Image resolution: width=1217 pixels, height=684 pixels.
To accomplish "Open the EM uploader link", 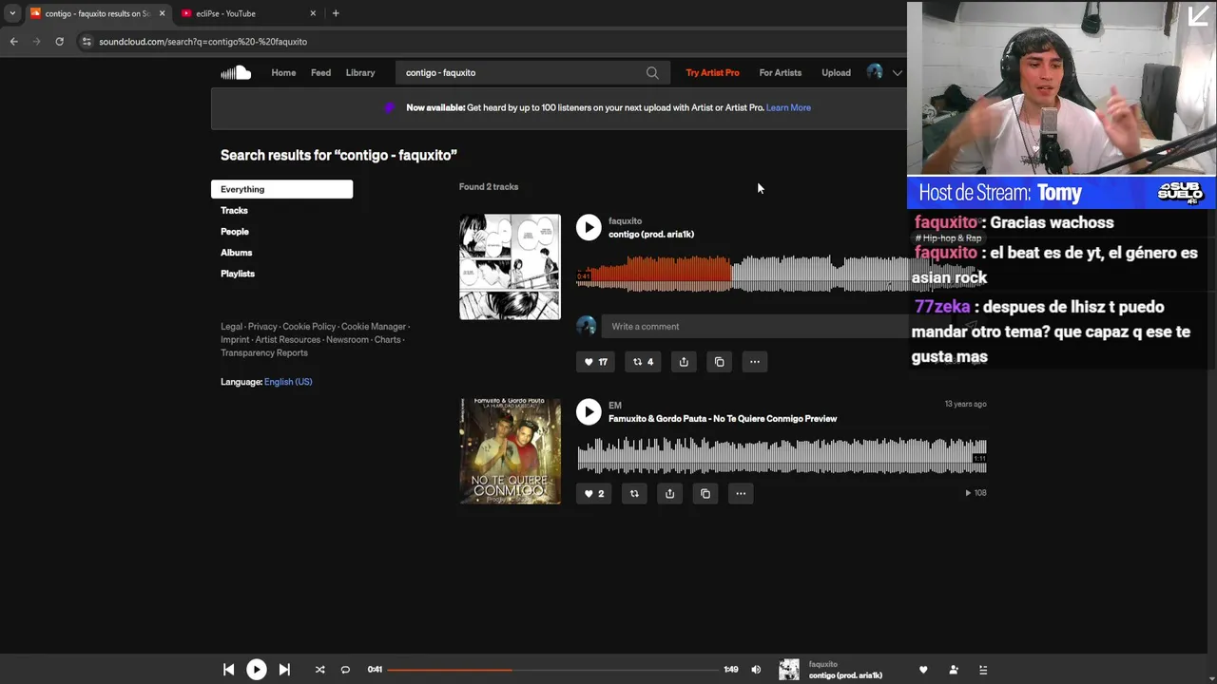I will click(x=615, y=406).
